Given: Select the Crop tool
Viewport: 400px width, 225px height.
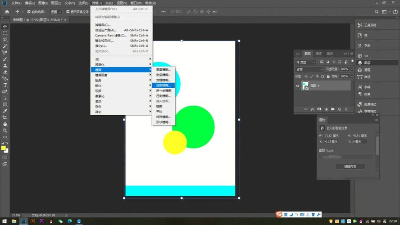Looking at the screenshot, I should point(5,117).
